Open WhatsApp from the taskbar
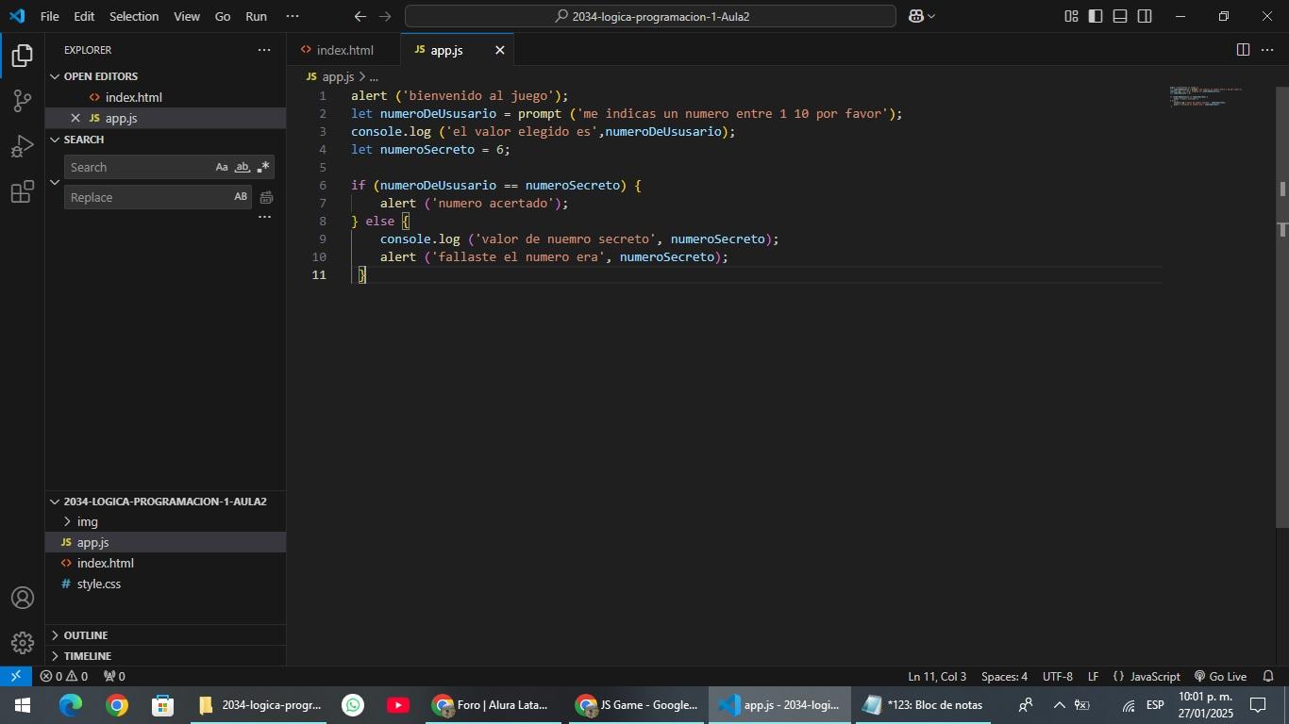 point(353,705)
